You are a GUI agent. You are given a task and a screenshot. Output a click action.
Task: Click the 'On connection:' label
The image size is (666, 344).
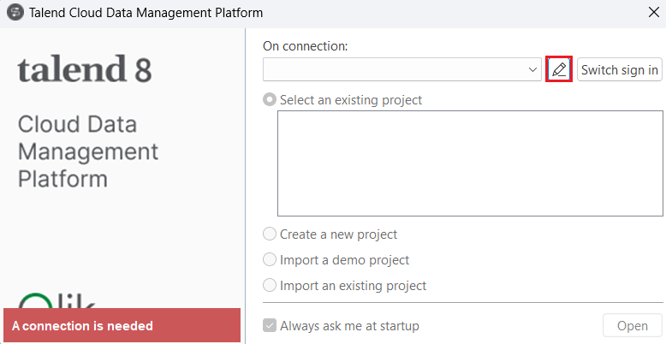305,46
